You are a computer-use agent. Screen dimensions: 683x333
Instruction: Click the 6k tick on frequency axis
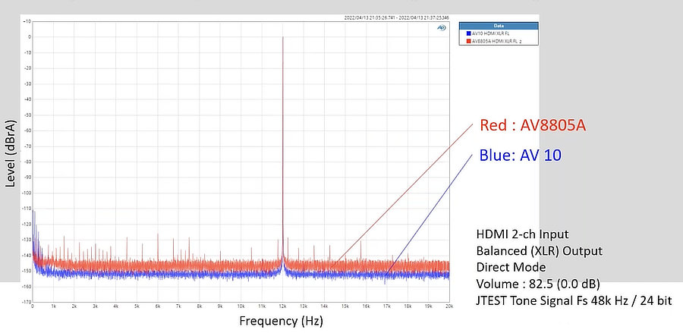point(158,306)
